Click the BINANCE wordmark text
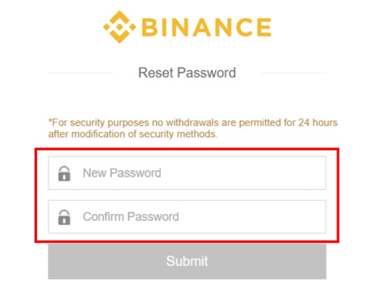Screen dimensions: 386x290 click(x=207, y=27)
